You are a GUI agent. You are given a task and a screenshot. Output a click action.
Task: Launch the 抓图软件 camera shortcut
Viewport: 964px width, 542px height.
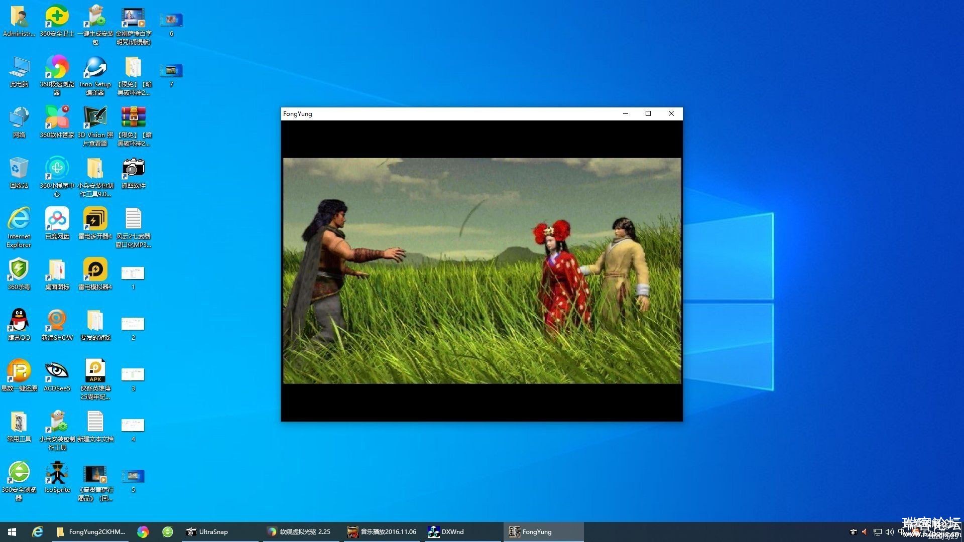tap(133, 174)
